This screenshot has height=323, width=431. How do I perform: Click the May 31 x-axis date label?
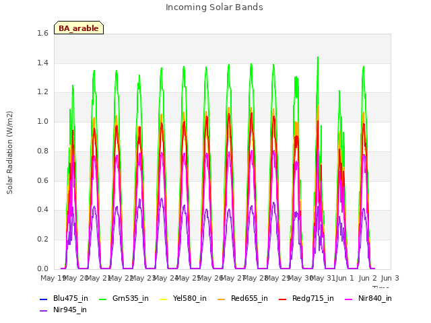tap(323, 278)
